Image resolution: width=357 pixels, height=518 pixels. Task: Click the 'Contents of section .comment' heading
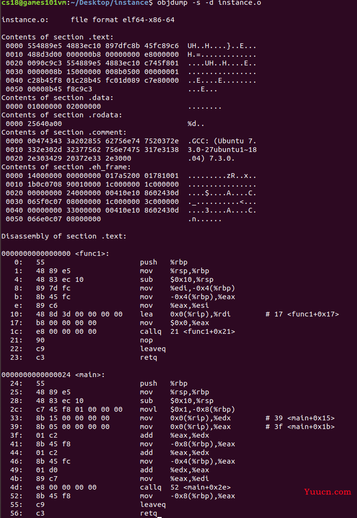64,132
